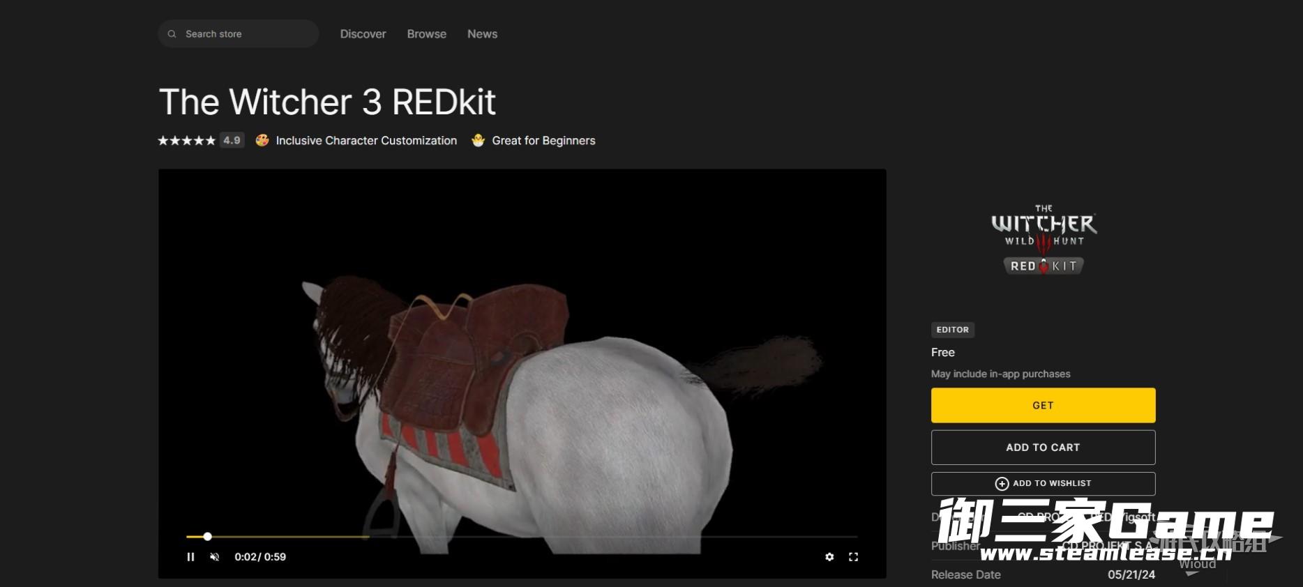1303x587 pixels.
Task: Click the Inclusive Character Customization palette icon
Action: pos(262,141)
